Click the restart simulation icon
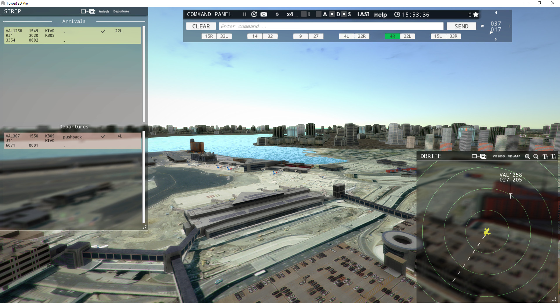This screenshot has width=560, height=303. click(x=254, y=14)
